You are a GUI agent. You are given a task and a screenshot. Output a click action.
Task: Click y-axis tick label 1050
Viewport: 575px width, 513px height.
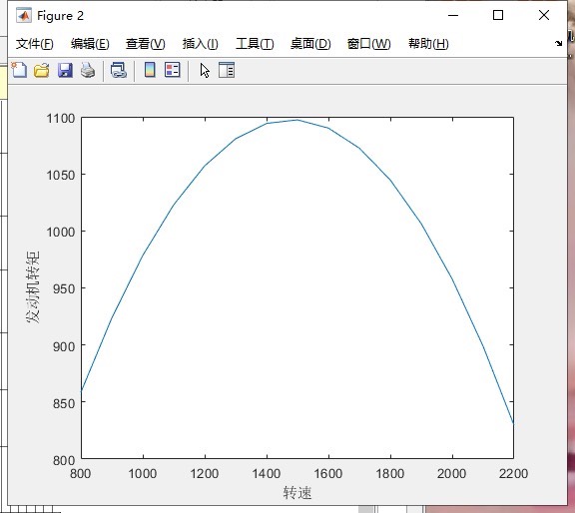(x=61, y=175)
